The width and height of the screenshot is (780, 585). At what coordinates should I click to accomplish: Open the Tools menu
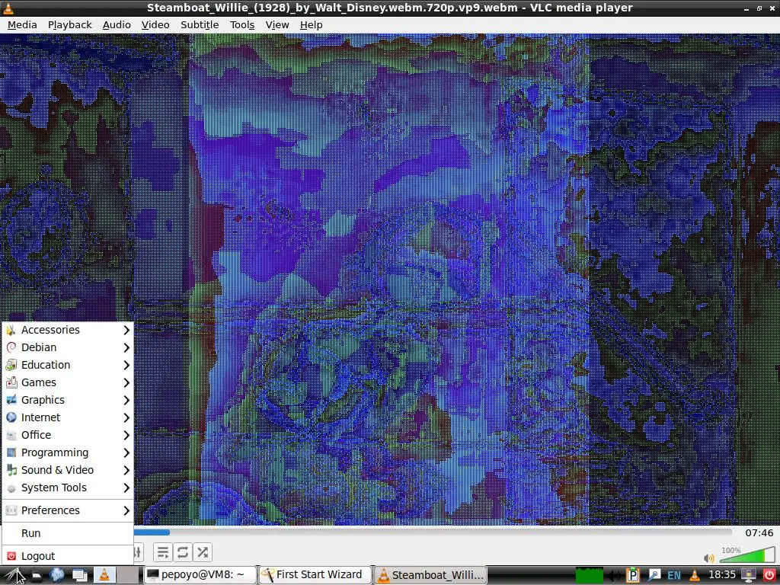click(x=242, y=25)
